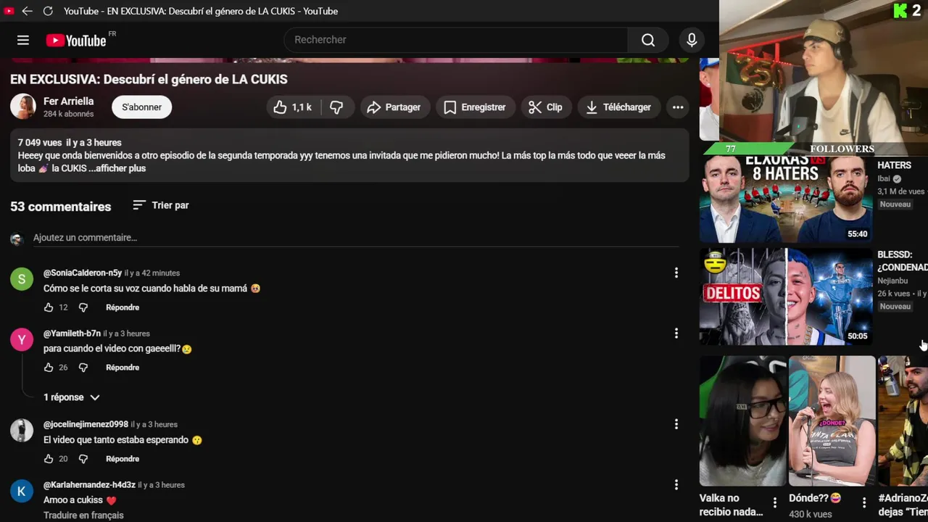This screenshot has width=928, height=522.
Task: Open the YouTube hamburger guide menu
Action: click(23, 40)
